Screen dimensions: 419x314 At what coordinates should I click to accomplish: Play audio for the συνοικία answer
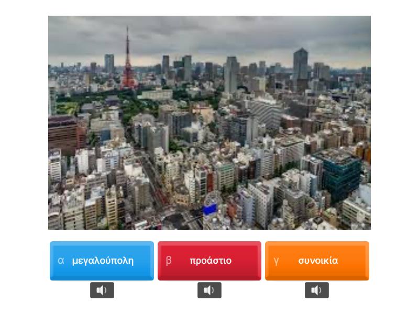[x=317, y=290]
